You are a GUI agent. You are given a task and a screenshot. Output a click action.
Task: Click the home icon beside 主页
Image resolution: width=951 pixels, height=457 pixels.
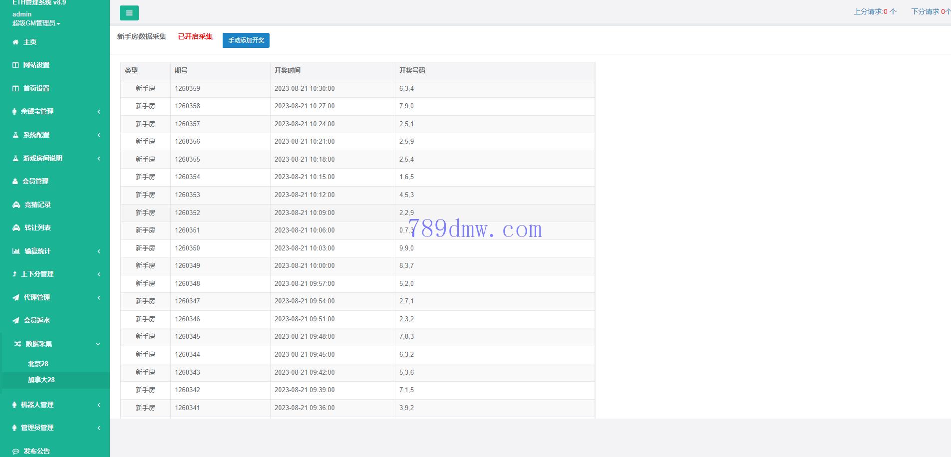pos(15,42)
